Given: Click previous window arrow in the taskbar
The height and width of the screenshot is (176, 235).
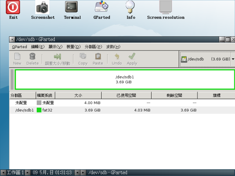Looking at the screenshot, I should pos(77,173).
